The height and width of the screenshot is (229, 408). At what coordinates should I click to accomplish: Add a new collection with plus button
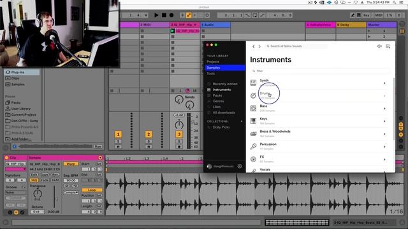point(242,121)
